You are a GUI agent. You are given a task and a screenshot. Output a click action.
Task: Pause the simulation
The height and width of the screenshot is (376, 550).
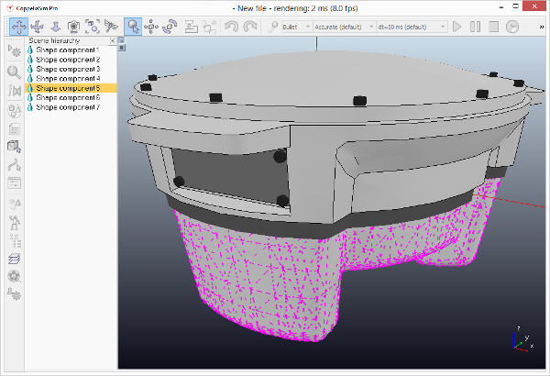pyautogui.click(x=475, y=27)
